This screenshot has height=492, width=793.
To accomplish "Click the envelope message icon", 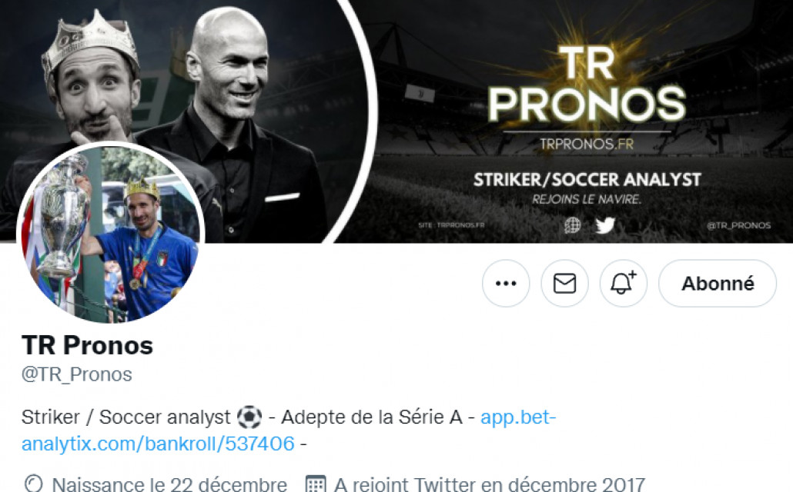I will (x=564, y=284).
